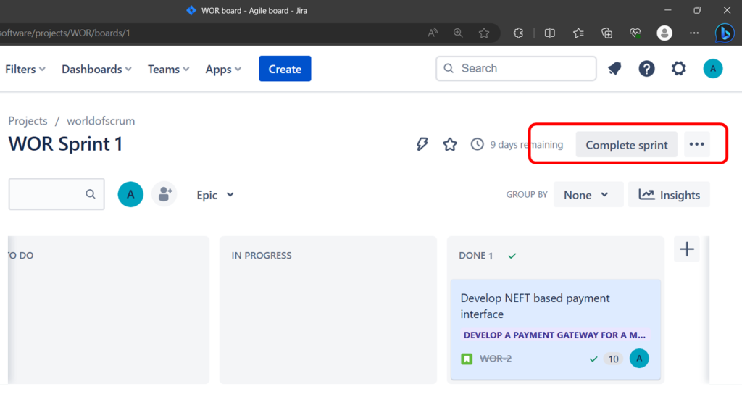Click the assignee avatar on WOR-2 card
Viewport: 742px width, 405px height.
coord(639,359)
